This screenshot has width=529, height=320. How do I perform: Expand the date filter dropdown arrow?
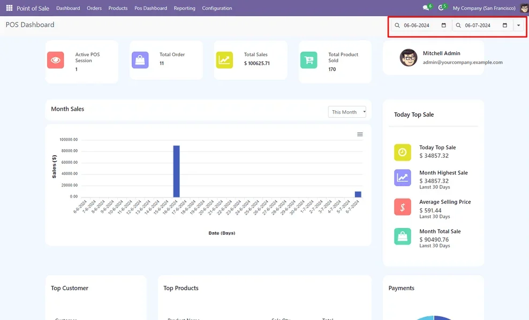518,26
